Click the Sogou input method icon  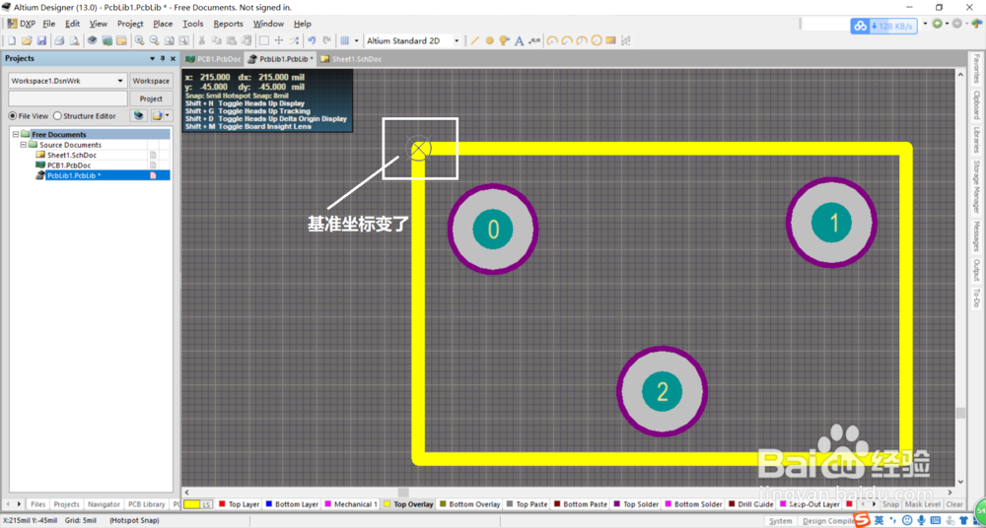(x=863, y=520)
